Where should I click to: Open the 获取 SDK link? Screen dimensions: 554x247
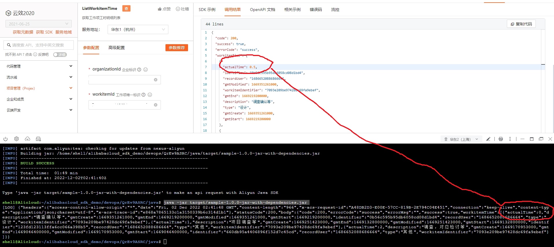(x=44, y=32)
